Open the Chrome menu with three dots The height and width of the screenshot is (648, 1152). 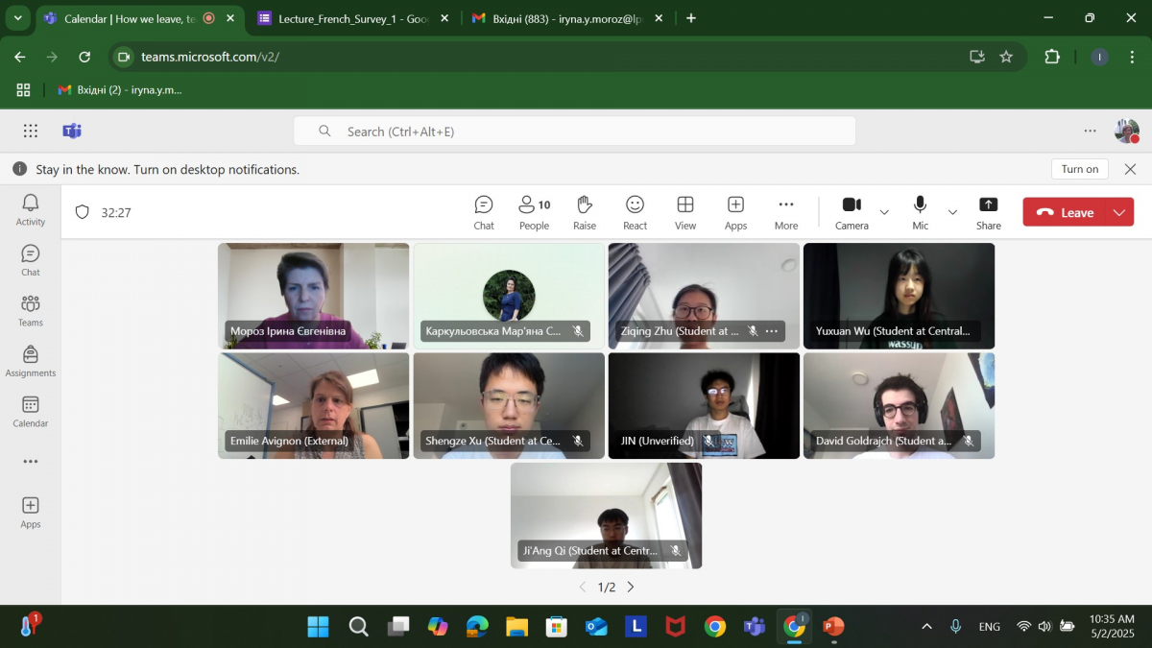pyautogui.click(x=1130, y=57)
